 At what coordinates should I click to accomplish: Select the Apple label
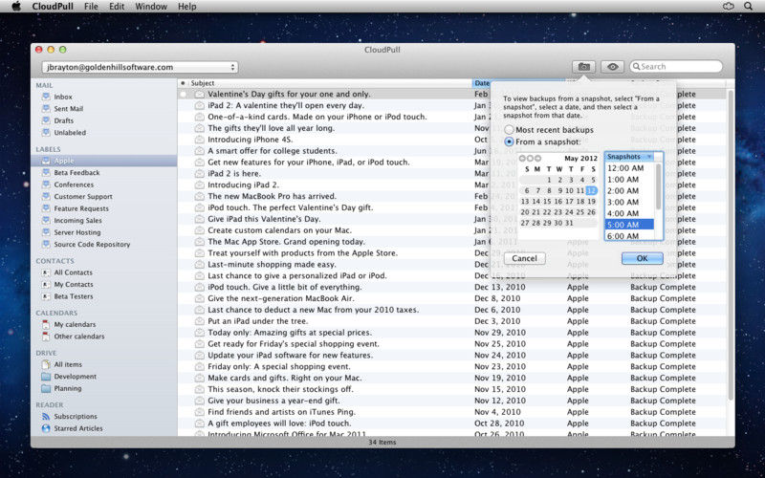click(103, 161)
